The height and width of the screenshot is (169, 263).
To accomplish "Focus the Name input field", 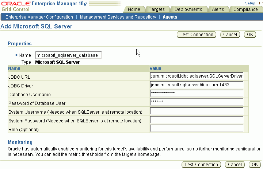I will tap(68, 55).
